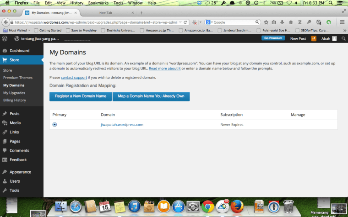Open Google Chrome from the Dock

click(208, 207)
